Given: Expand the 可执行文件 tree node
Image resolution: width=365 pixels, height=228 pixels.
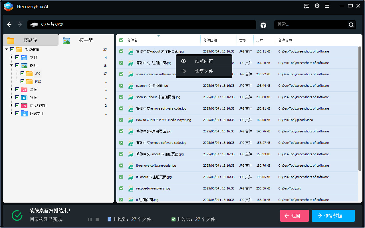Looking at the screenshot, I should pyautogui.click(x=12, y=105).
